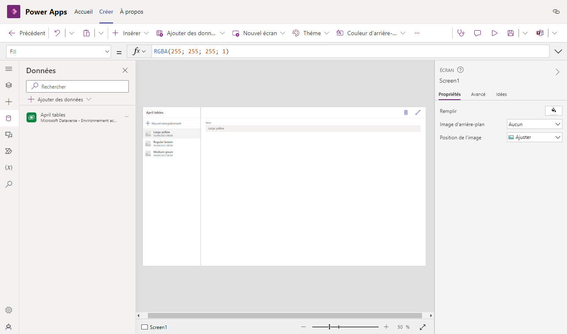The image size is (567, 334).
Task: Open the Search magnifier icon in left rail
Action: pyautogui.click(x=9, y=184)
